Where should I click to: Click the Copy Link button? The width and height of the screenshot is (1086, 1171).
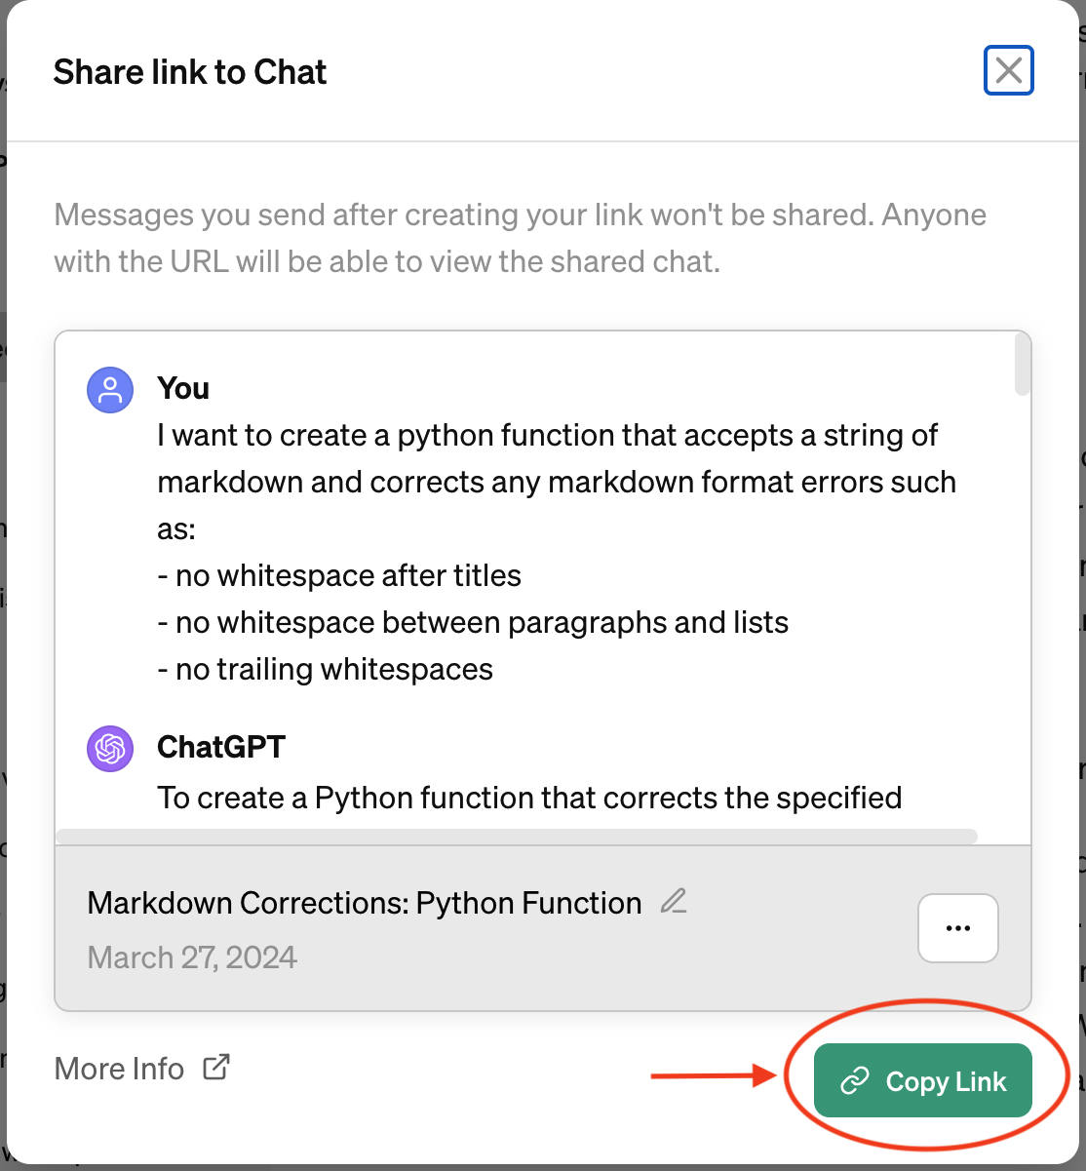(x=923, y=1080)
